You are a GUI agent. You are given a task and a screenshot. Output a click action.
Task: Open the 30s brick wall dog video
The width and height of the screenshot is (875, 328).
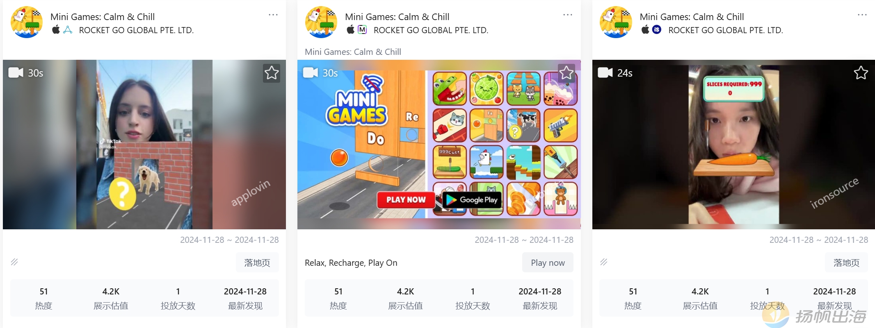point(144,145)
